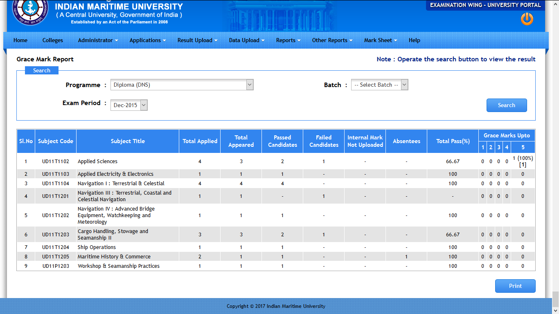Click the Search fieldset label tab
This screenshot has height=314, width=559.
pos(42,70)
